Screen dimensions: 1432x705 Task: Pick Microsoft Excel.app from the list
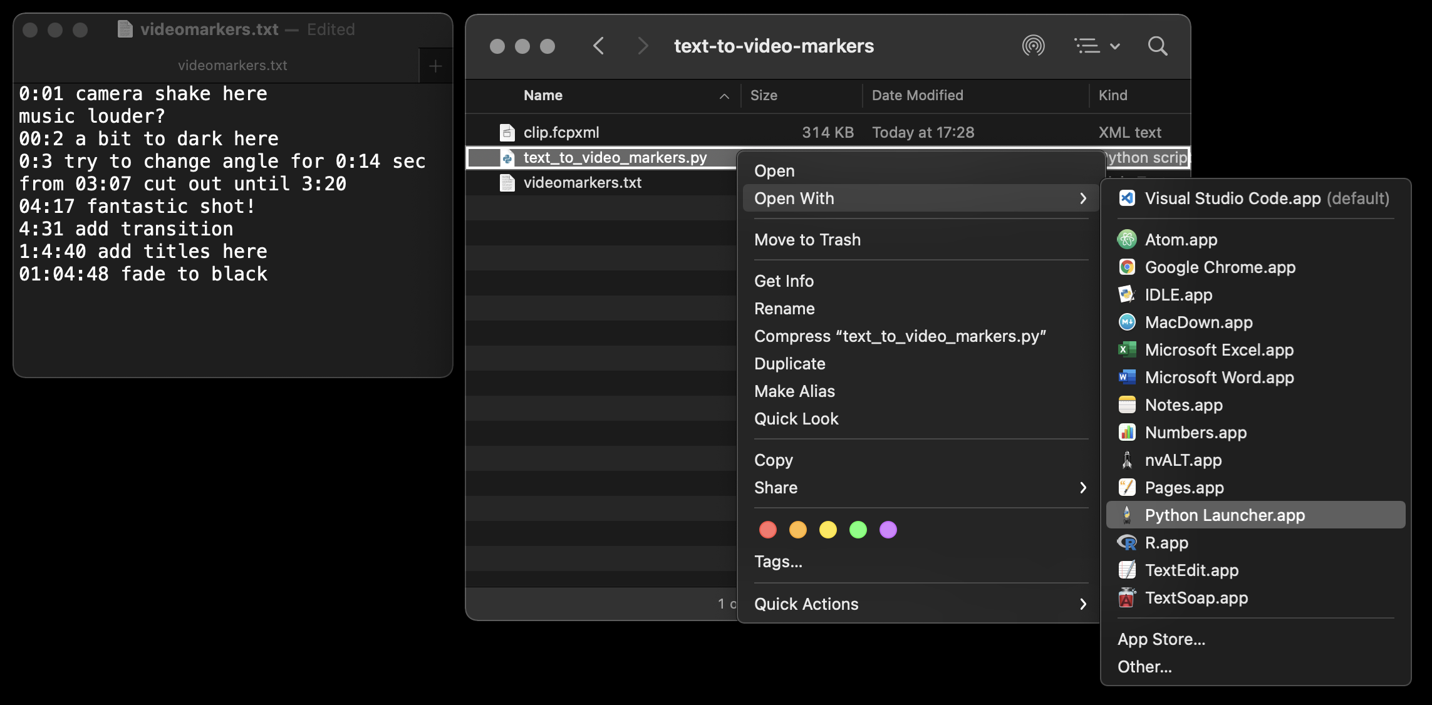tap(1218, 350)
